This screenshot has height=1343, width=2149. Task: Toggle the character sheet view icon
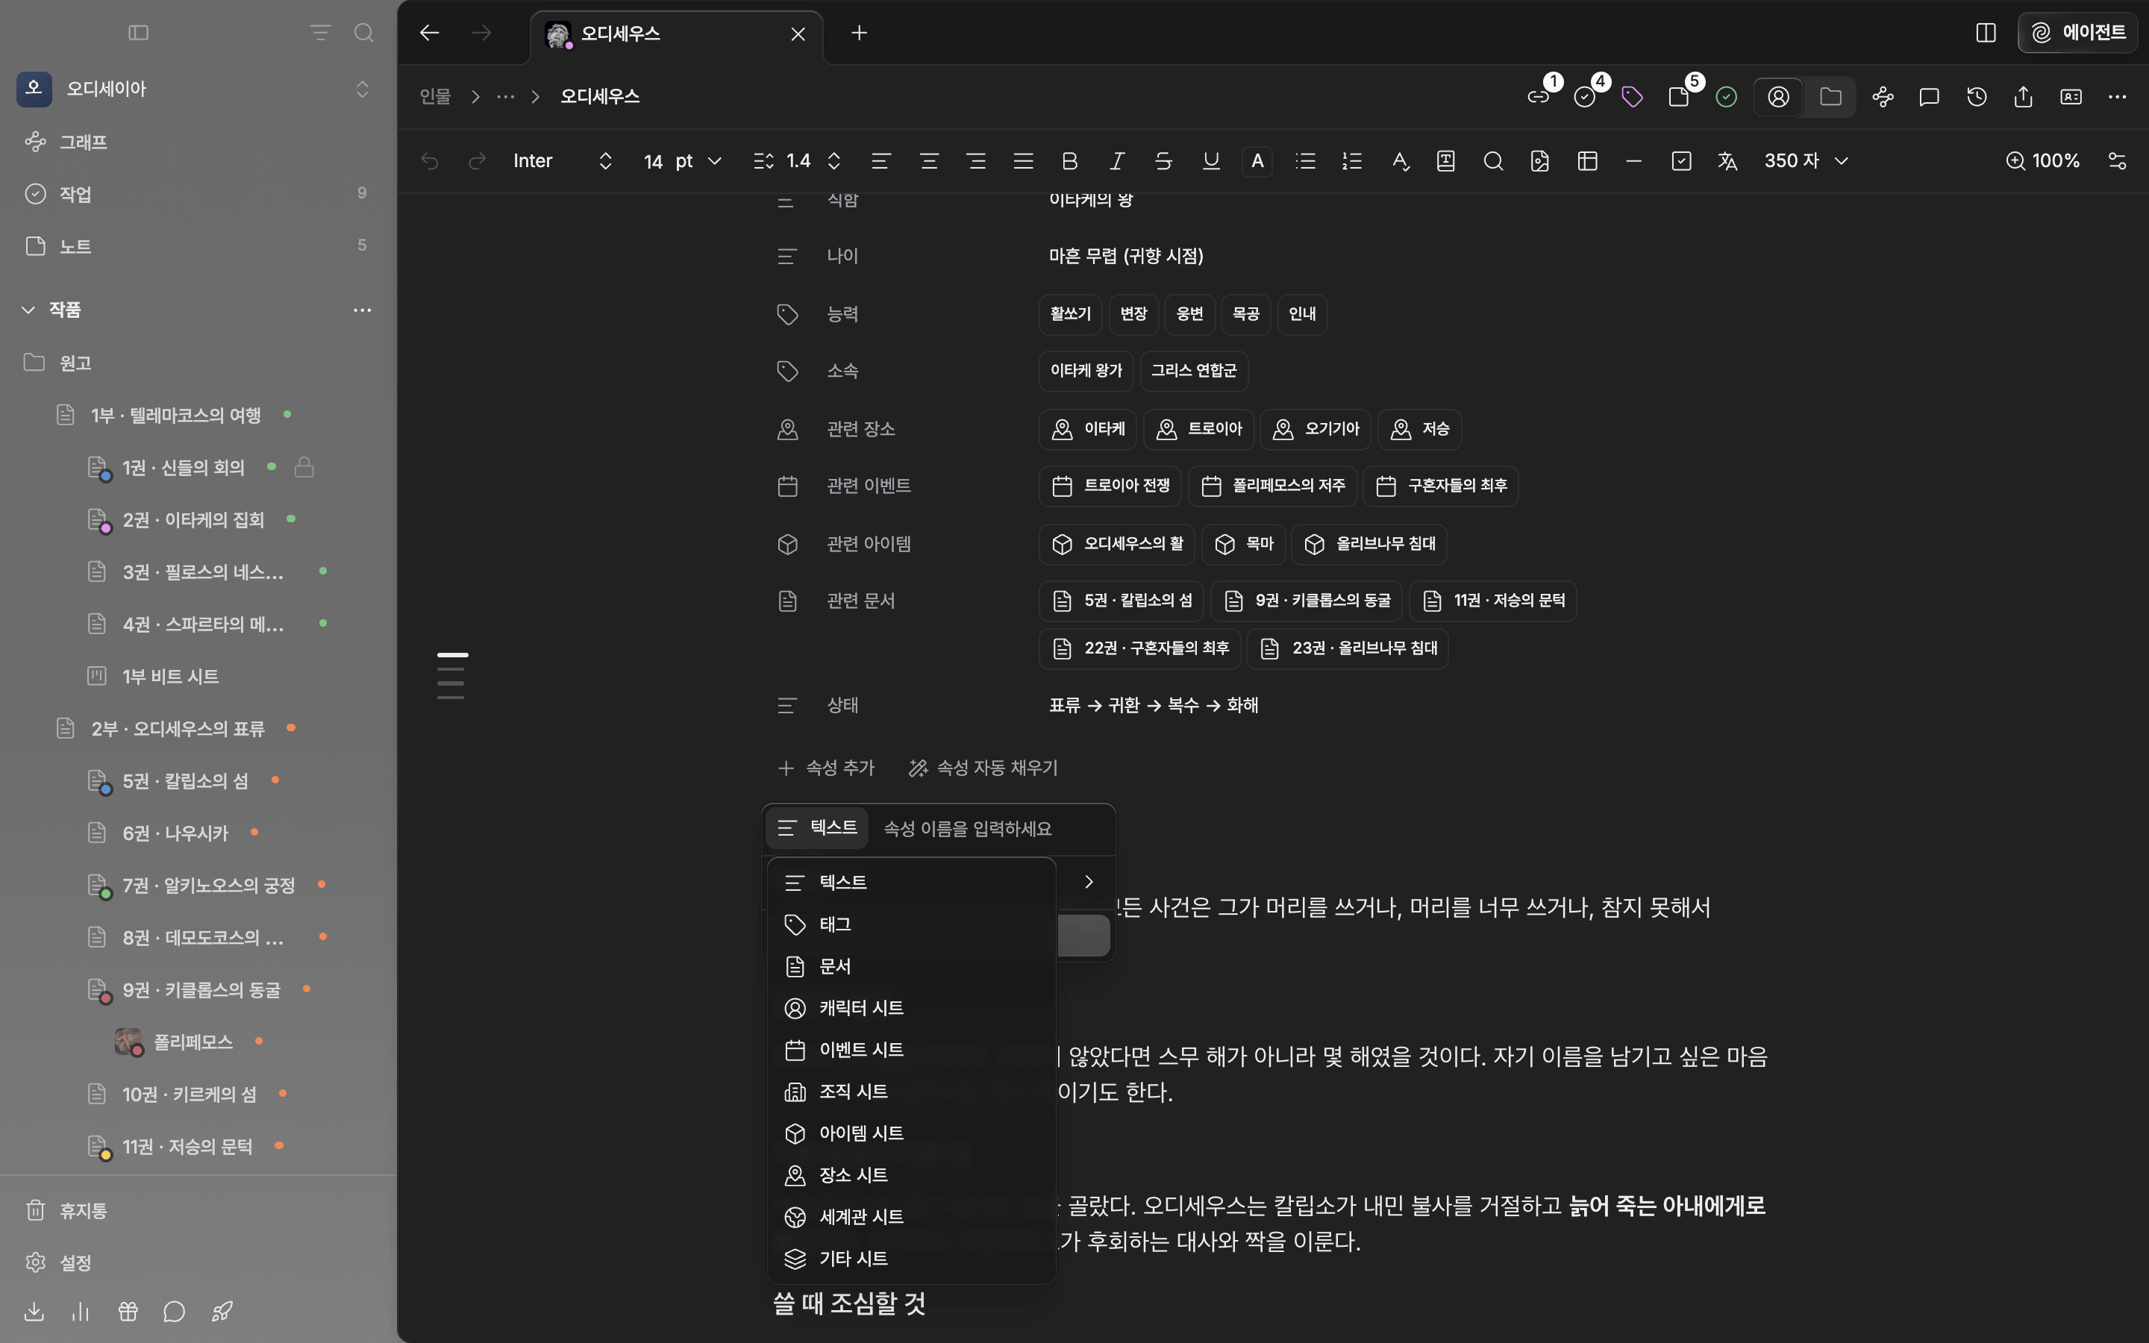1779,97
